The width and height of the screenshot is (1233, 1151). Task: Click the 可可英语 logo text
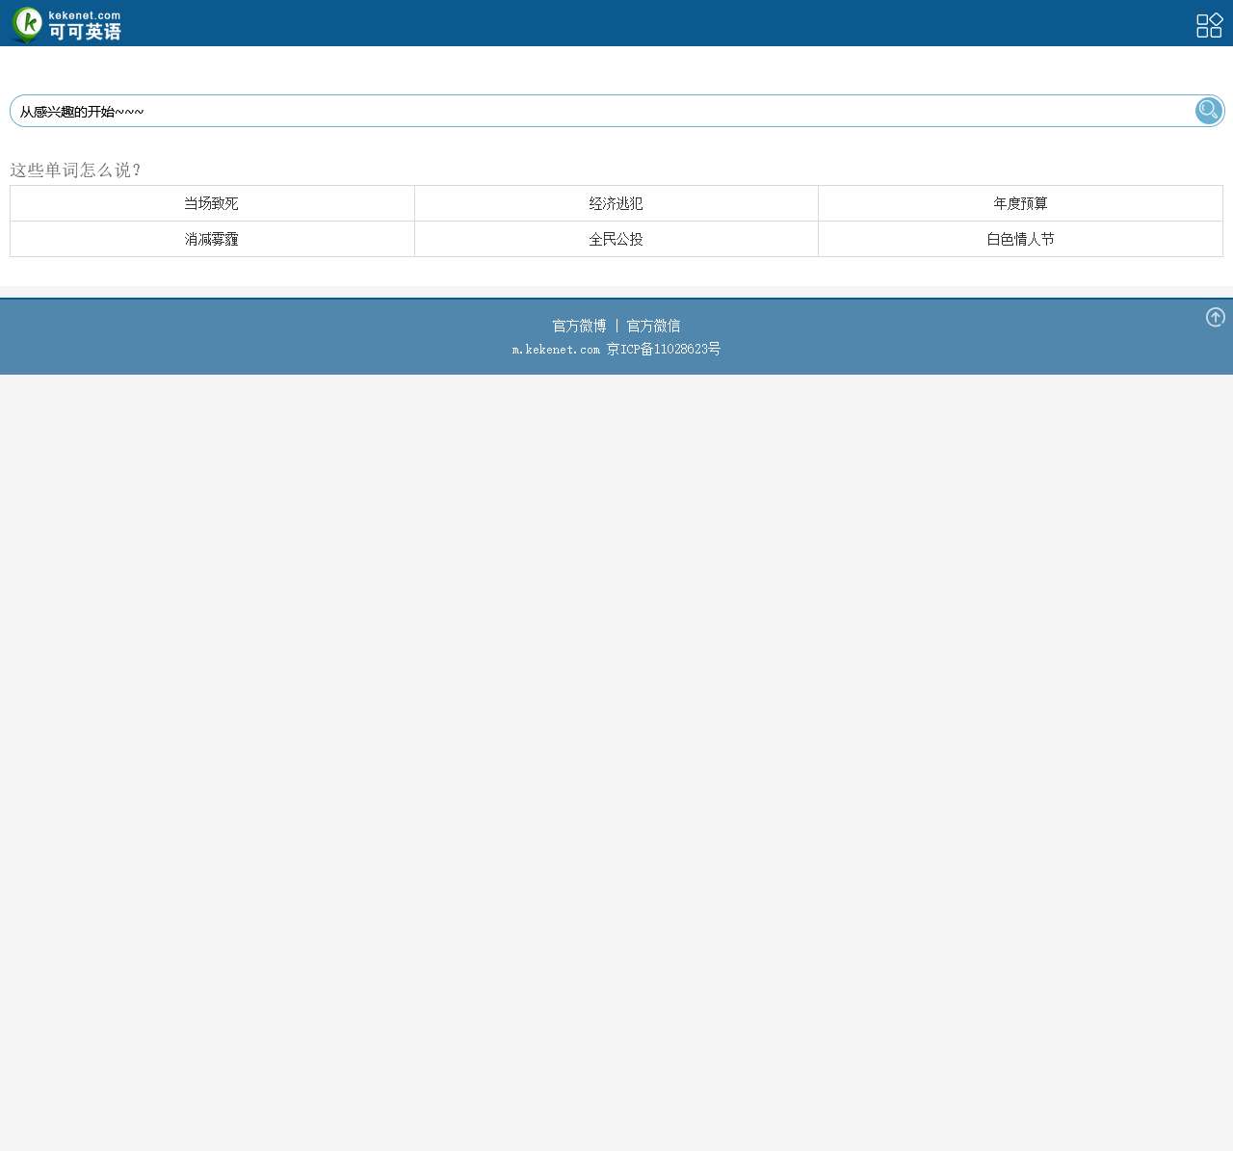point(85,32)
